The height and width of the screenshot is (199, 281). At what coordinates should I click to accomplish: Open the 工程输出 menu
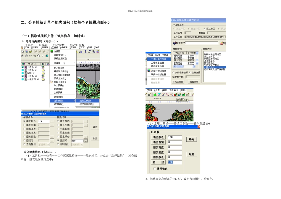pos(173,90)
